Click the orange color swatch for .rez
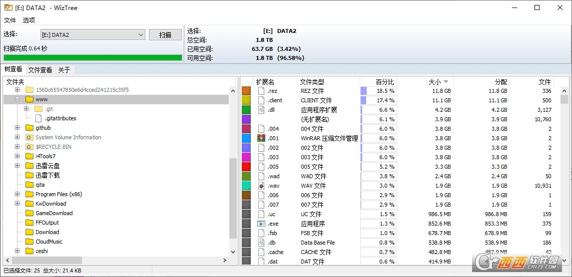 [246, 91]
